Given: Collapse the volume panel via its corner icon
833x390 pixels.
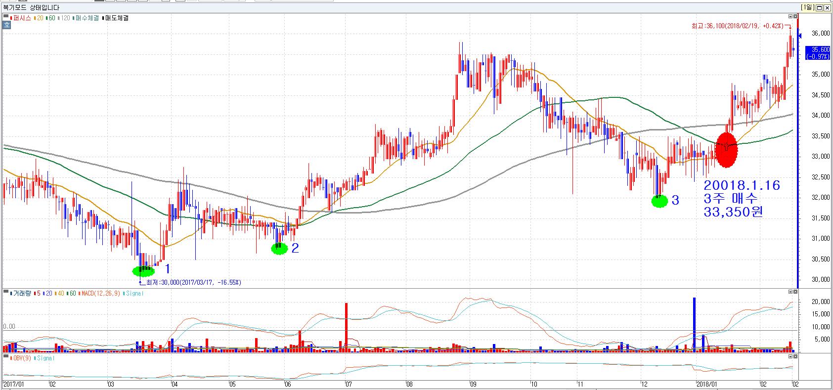Looking at the screenshot, I should [x=5, y=292].
